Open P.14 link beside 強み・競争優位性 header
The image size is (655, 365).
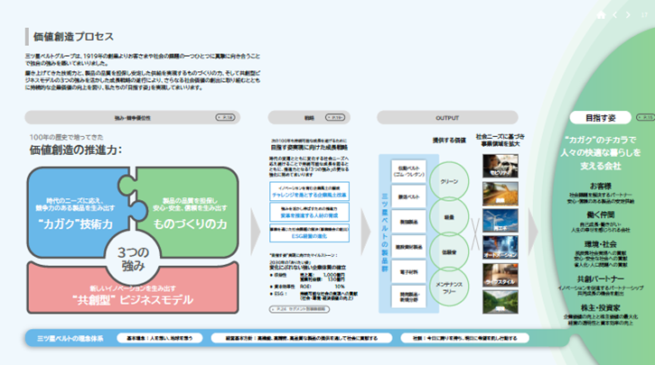227,117
